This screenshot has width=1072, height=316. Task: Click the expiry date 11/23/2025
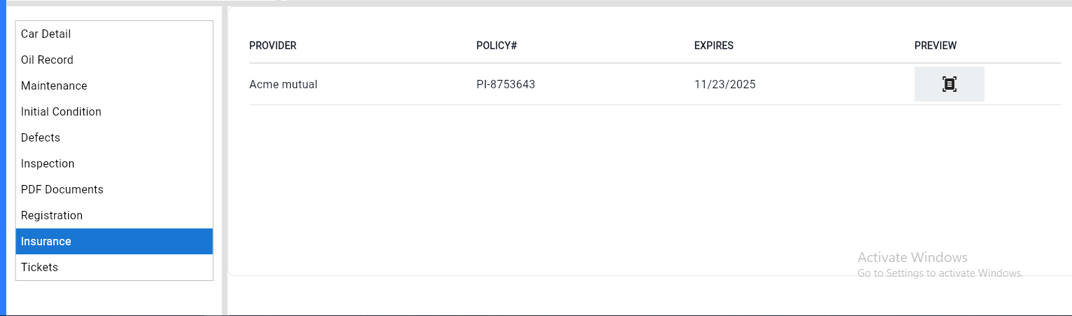[724, 84]
